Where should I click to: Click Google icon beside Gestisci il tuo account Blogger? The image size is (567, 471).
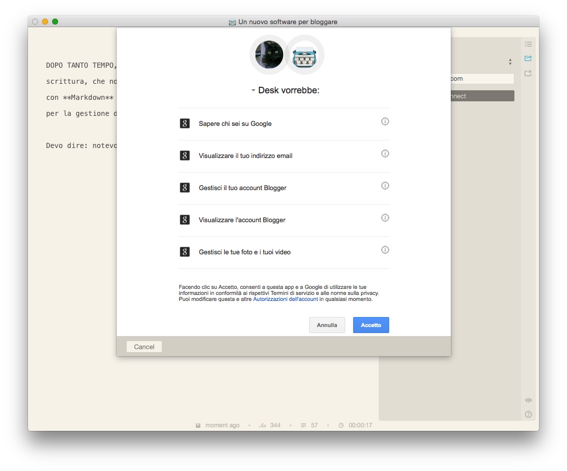[185, 188]
